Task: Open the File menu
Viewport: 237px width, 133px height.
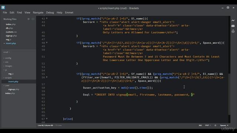Action: [5, 13]
